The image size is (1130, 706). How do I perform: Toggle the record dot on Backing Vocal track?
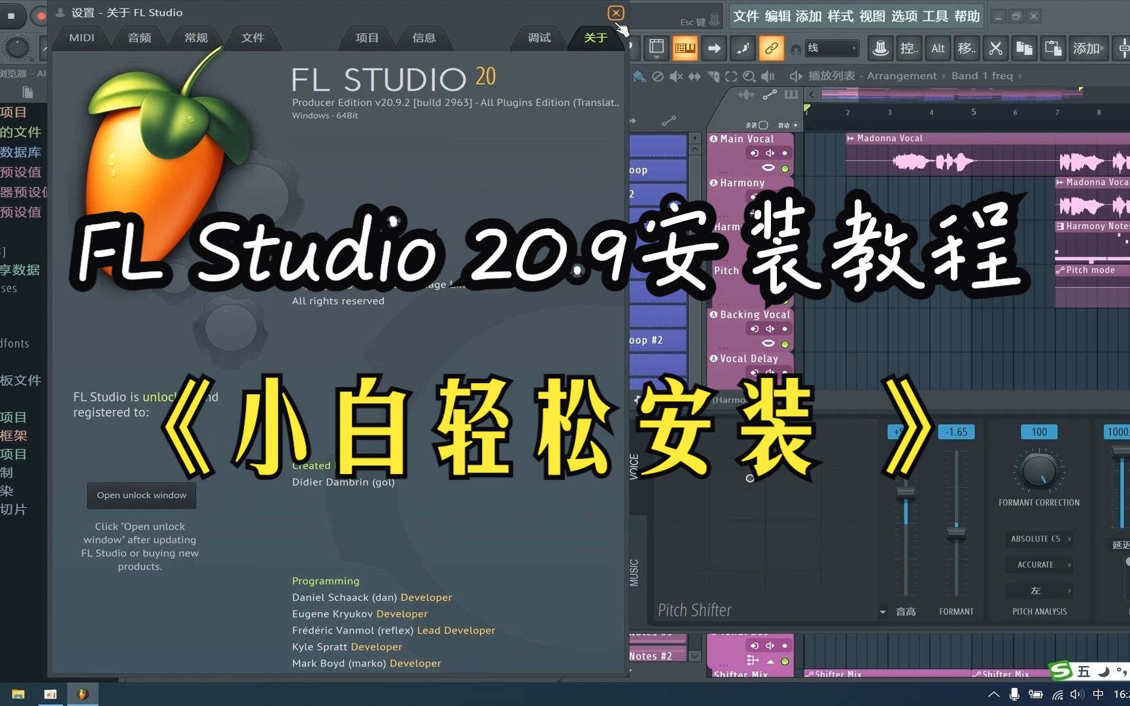pyautogui.click(x=785, y=329)
